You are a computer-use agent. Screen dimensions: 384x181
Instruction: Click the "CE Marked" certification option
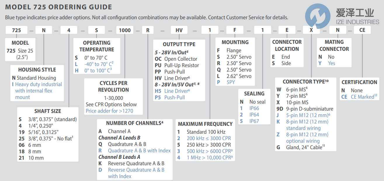click(x=362, y=97)
